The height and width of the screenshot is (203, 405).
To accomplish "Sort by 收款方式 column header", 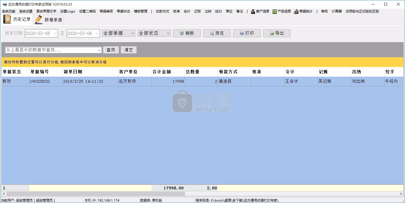I will click(x=234, y=72).
